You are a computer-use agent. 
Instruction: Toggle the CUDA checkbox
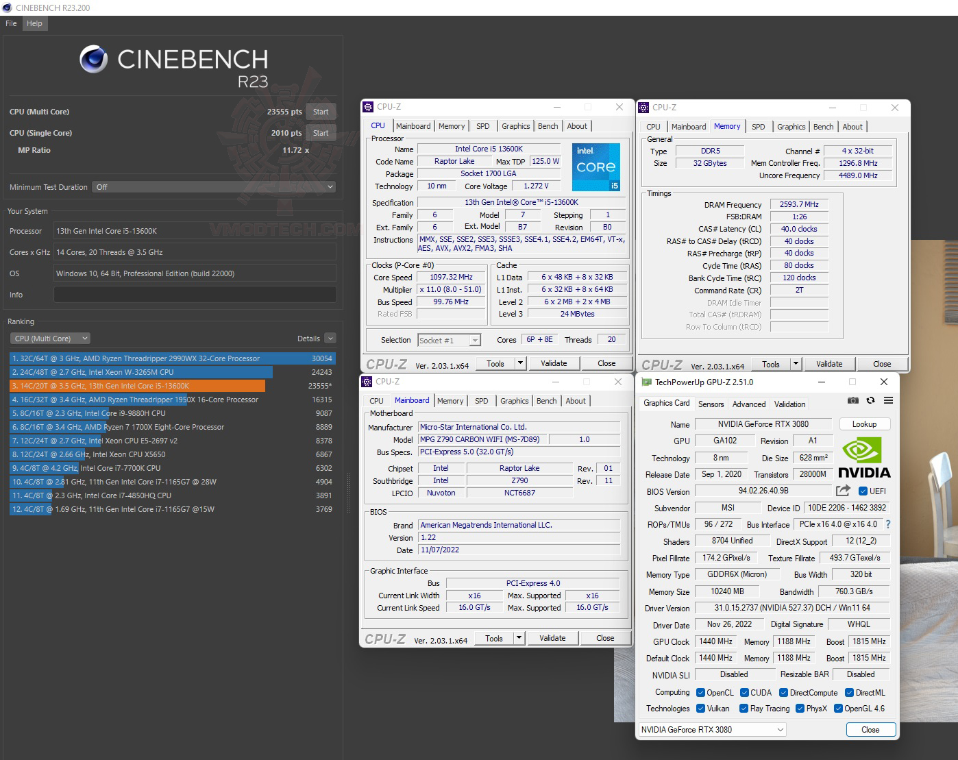coord(744,693)
